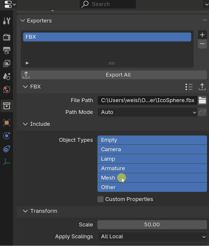The image size is (209, 246).
Task: Click the Exporters panel drag handle
Action: [205, 20]
